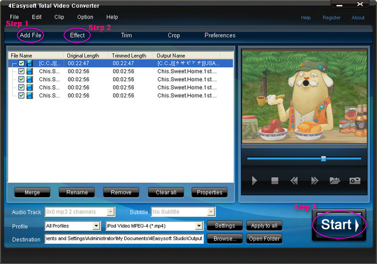Viewport: 377px width, 264px height.
Task: Stop the preview playback
Action: [x=274, y=180]
